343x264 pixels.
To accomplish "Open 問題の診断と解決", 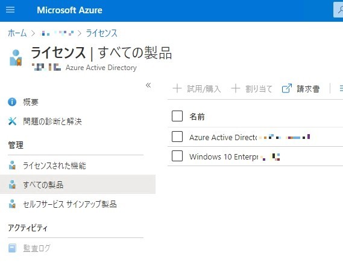I will [x=52, y=121].
